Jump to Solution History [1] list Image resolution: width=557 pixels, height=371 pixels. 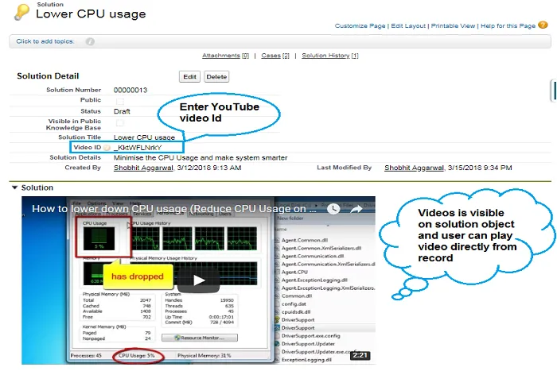(x=330, y=56)
